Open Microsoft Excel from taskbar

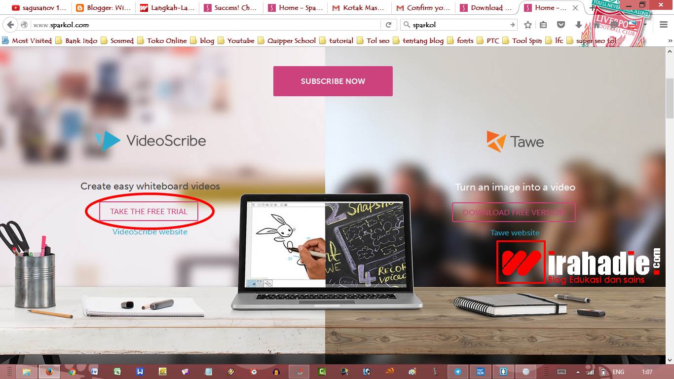click(x=117, y=372)
